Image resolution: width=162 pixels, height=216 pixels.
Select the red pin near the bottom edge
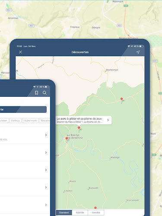pos(95,208)
